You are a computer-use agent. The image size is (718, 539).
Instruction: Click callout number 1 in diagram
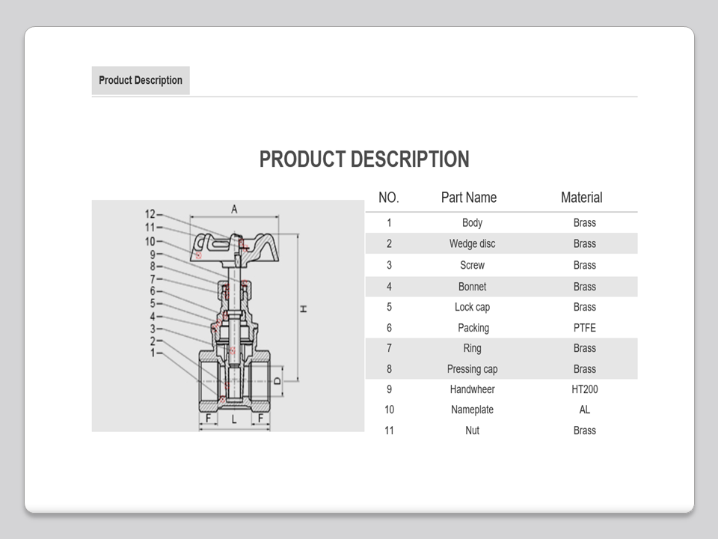point(154,353)
